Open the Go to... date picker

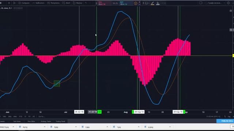42,116
